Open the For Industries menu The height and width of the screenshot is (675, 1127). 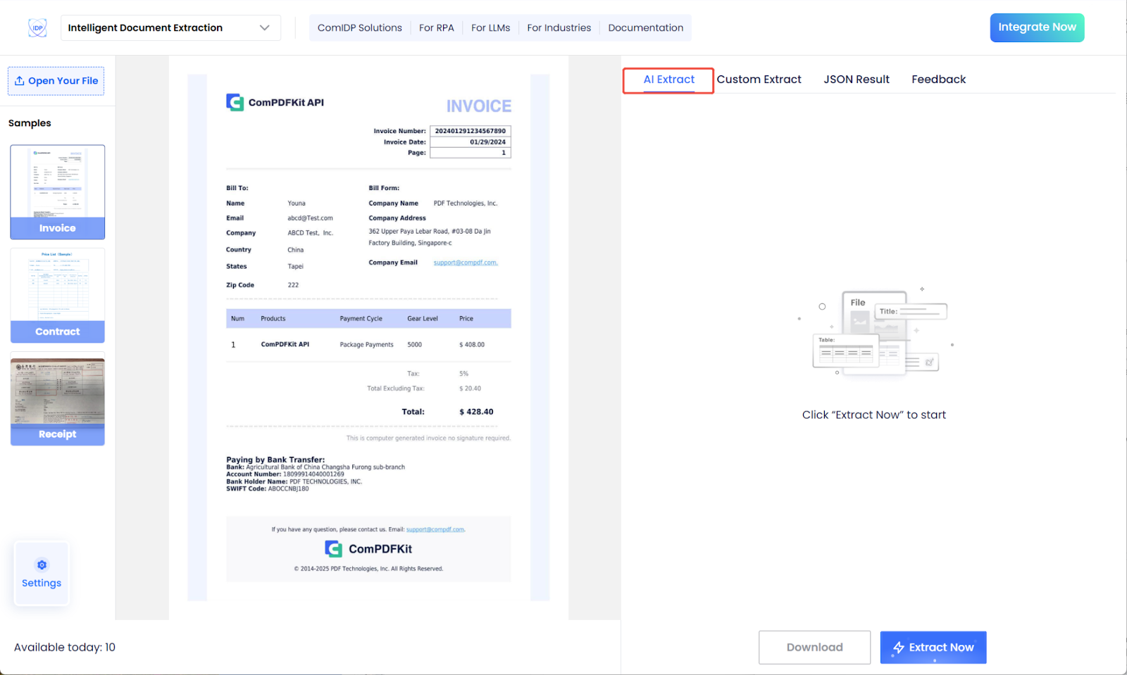pos(559,27)
